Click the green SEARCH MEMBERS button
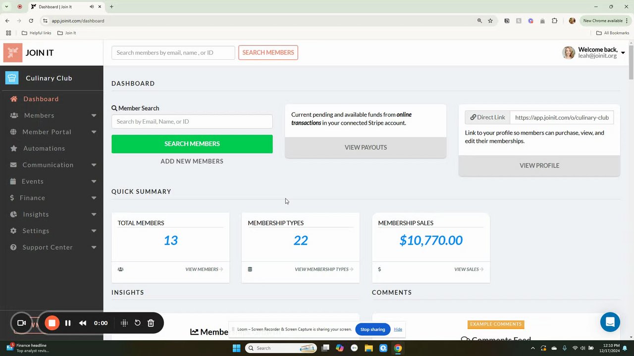Image resolution: width=634 pixels, height=356 pixels. [x=192, y=144]
